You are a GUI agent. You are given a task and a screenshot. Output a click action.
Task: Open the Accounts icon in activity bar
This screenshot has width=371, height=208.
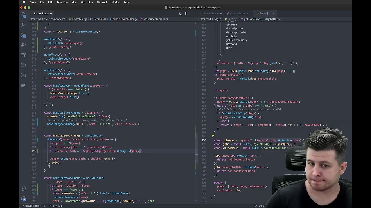pyautogui.click(x=23, y=189)
